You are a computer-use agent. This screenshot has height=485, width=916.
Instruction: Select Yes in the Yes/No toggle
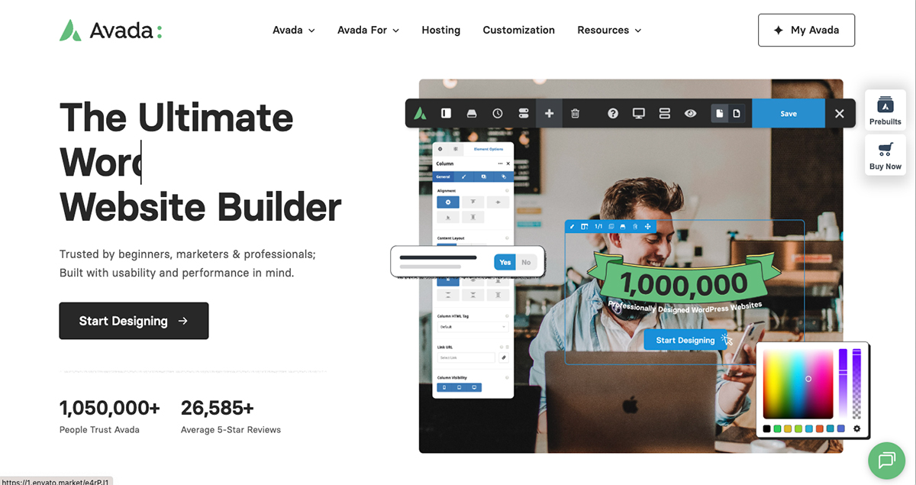coord(505,262)
